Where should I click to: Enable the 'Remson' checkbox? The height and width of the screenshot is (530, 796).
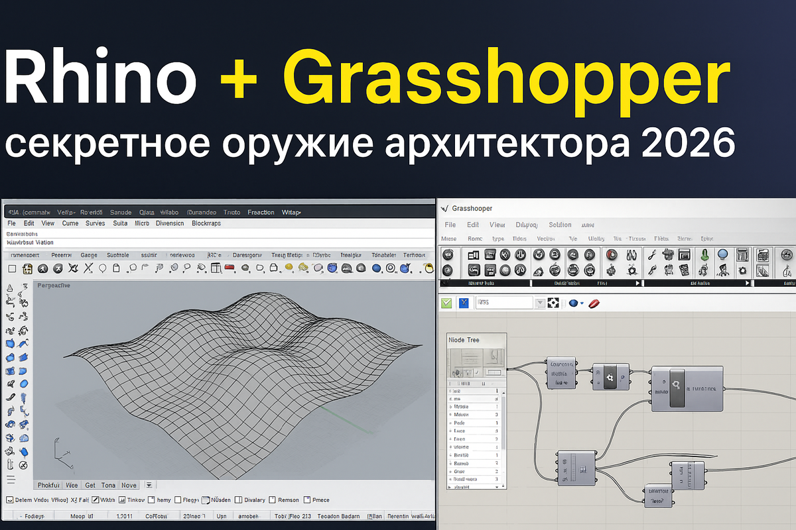click(x=272, y=500)
